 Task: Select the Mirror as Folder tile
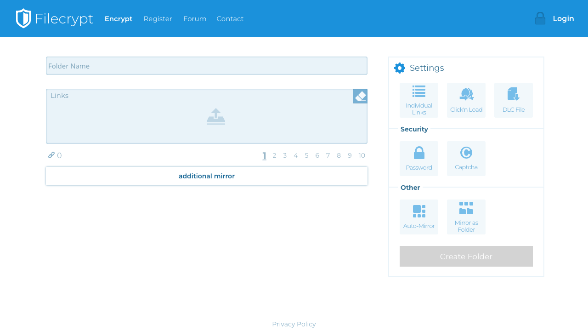466,217
